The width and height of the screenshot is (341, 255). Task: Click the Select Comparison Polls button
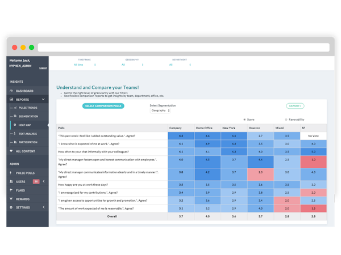tap(103, 106)
